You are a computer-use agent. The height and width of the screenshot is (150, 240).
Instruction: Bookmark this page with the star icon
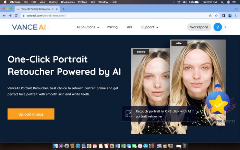point(216,16)
